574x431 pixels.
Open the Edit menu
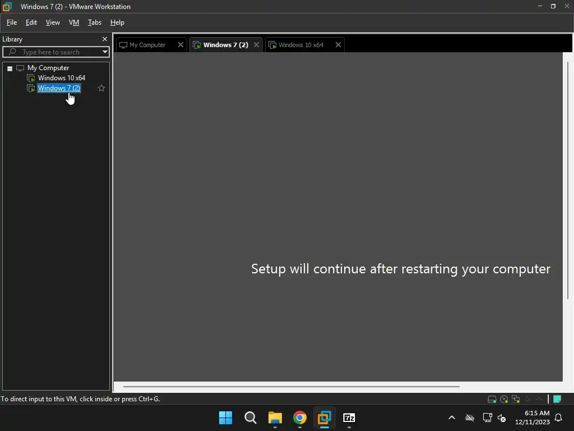(x=31, y=22)
